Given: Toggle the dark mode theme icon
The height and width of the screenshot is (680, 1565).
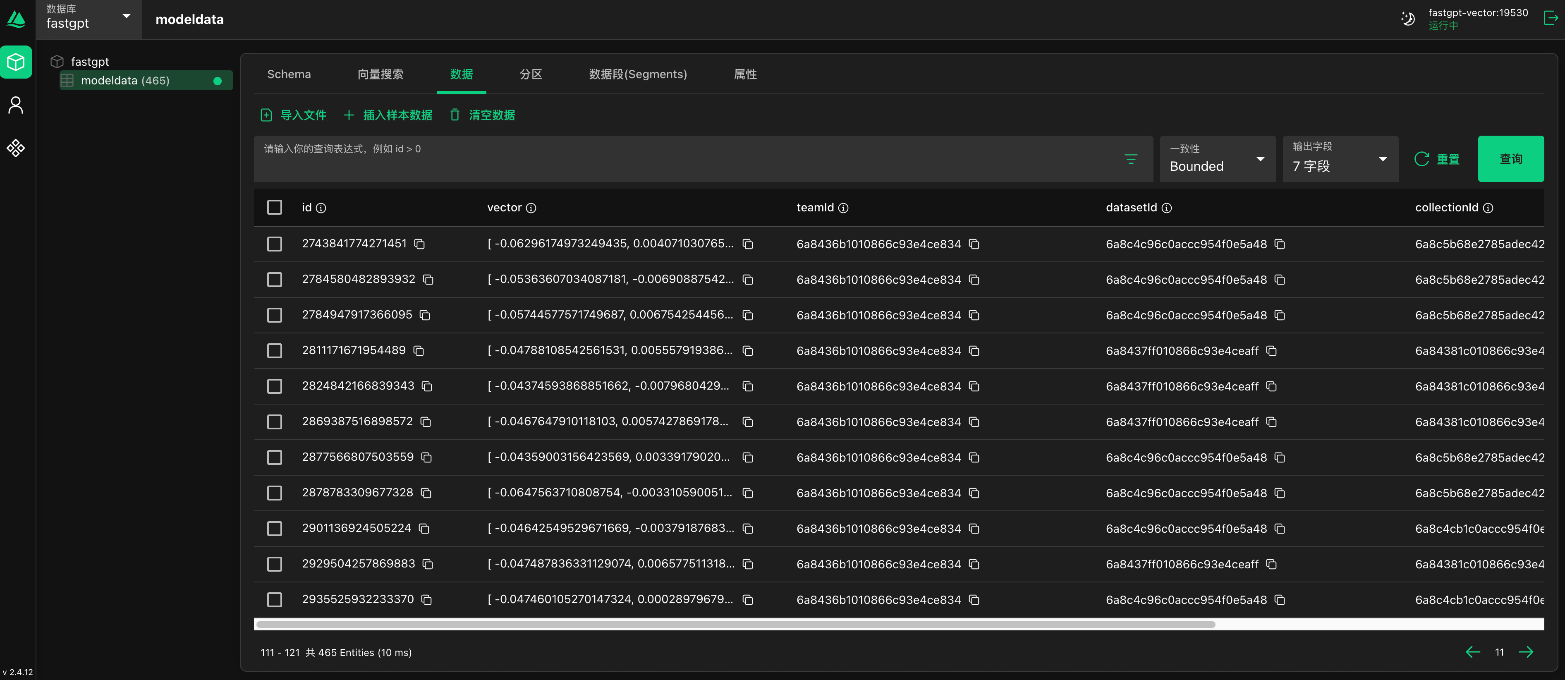Looking at the screenshot, I should click(x=1408, y=19).
